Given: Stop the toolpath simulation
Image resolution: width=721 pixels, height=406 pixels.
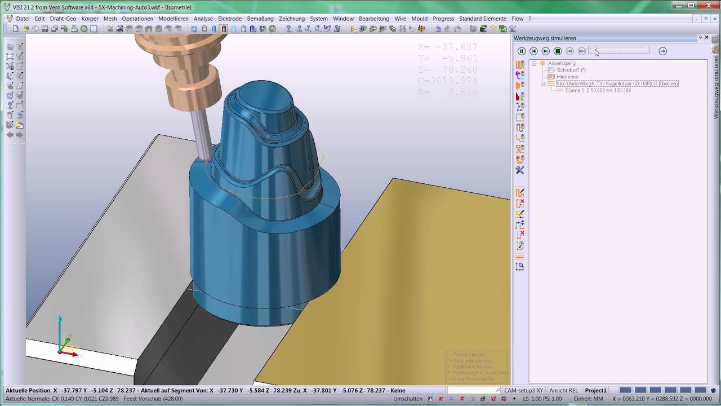Looking at the screenshot, I should coord(558,51).
